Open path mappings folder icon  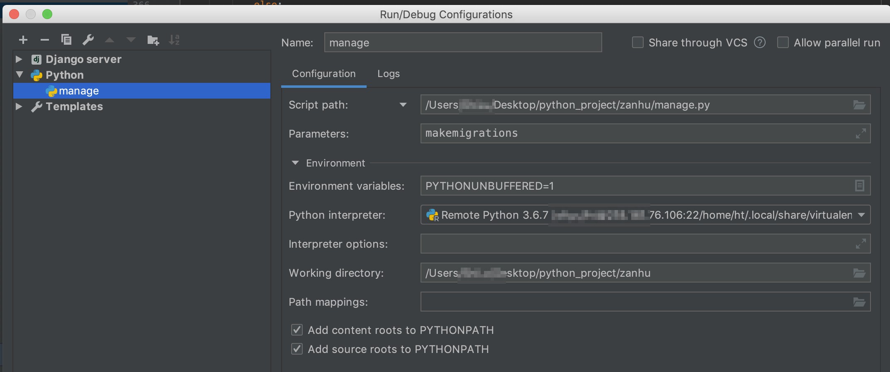(859, 302)
